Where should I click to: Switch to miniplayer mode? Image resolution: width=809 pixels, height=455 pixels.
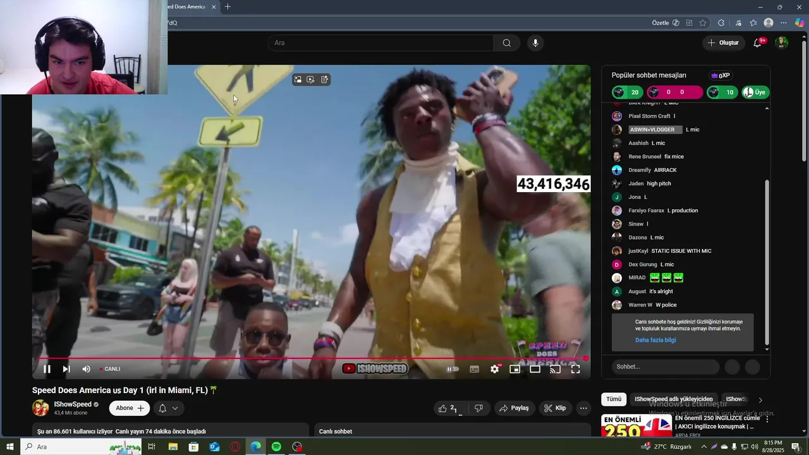515,369
